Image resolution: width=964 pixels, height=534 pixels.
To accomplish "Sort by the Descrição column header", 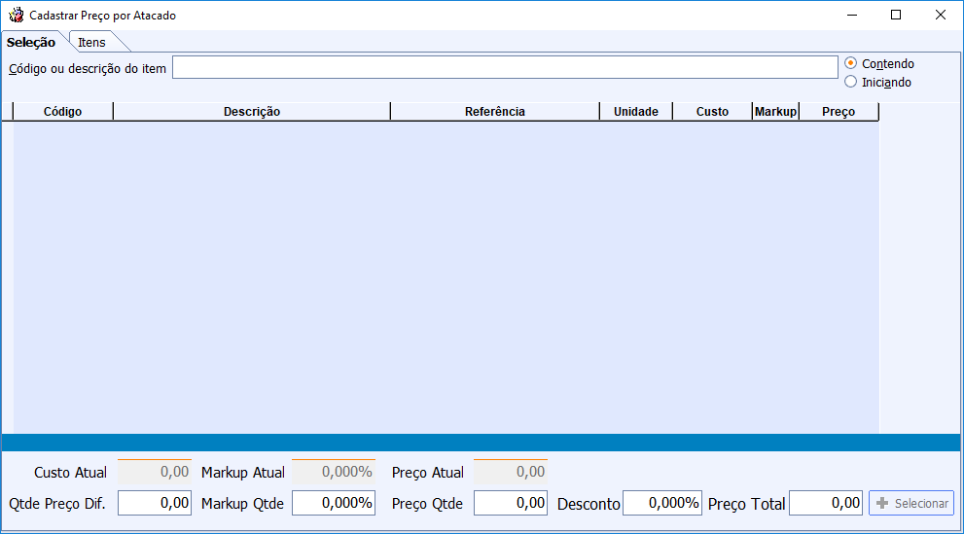I will 252,112.
